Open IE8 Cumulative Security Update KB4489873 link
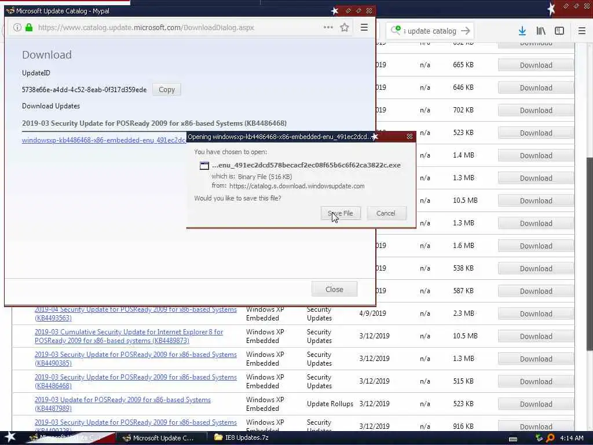The width and height of the screenshot is (593, 445). 129,336
